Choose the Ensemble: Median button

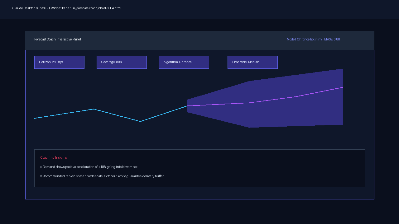tap(252, 62)
